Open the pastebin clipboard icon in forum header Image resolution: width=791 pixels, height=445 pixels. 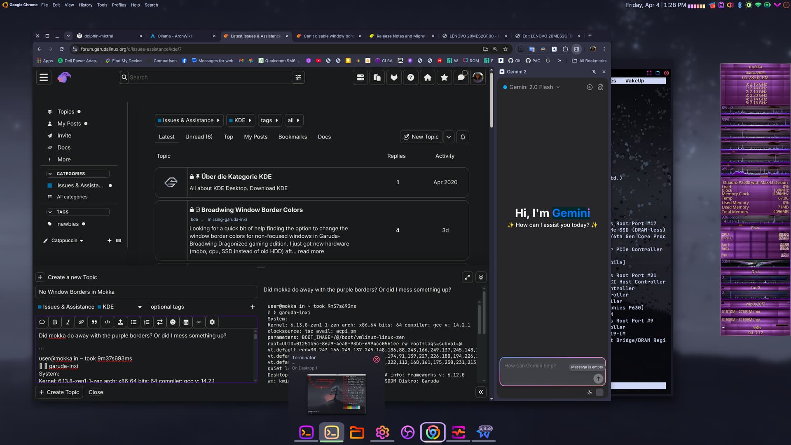[377, 77]
